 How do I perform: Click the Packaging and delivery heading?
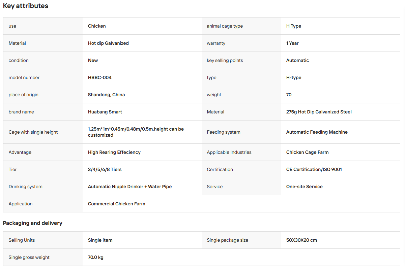pos(33,223)
